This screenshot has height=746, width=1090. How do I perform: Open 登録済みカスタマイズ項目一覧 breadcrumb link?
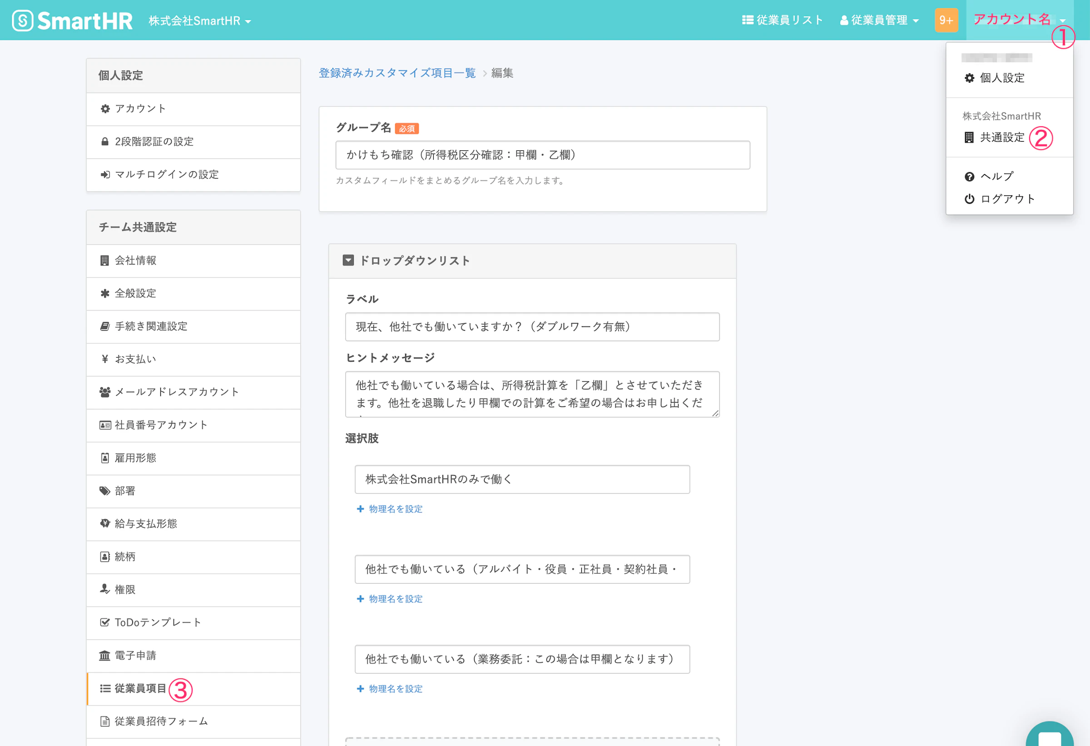coord(397,73)
